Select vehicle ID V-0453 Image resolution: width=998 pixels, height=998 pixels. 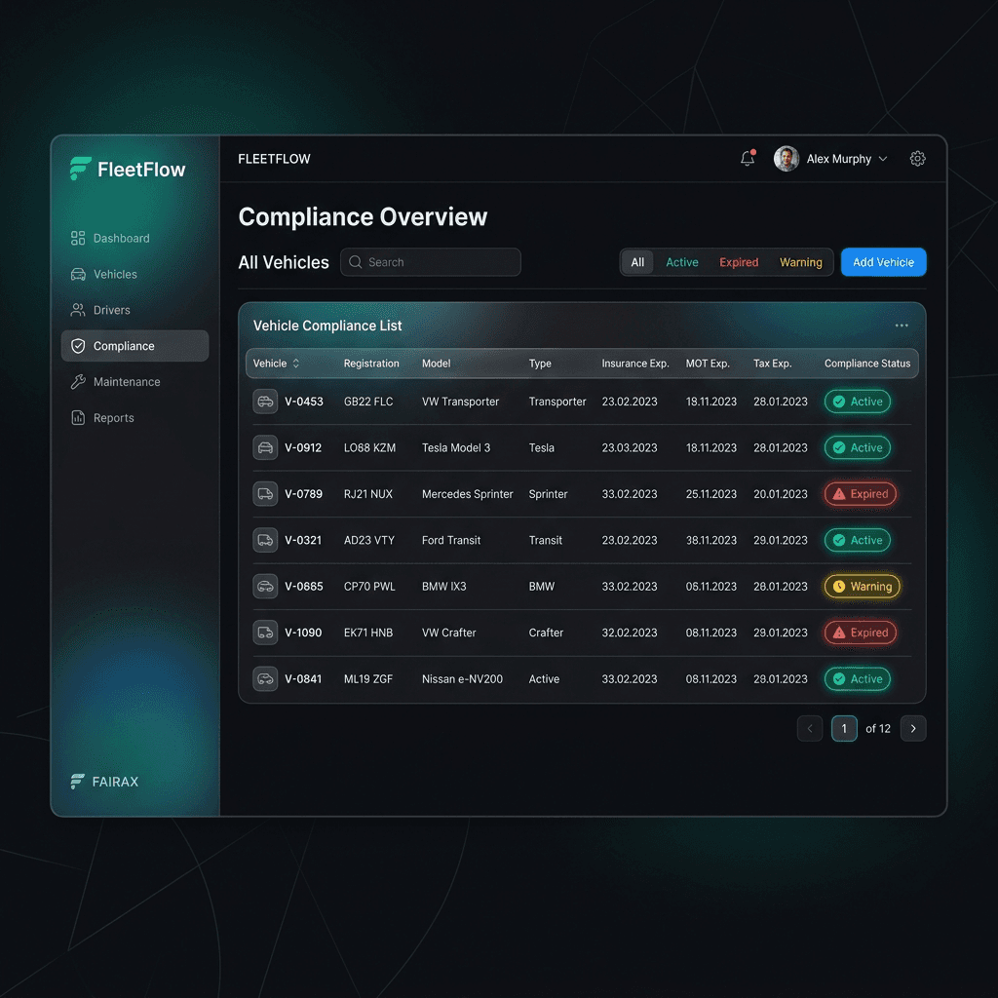click(304, 402)
